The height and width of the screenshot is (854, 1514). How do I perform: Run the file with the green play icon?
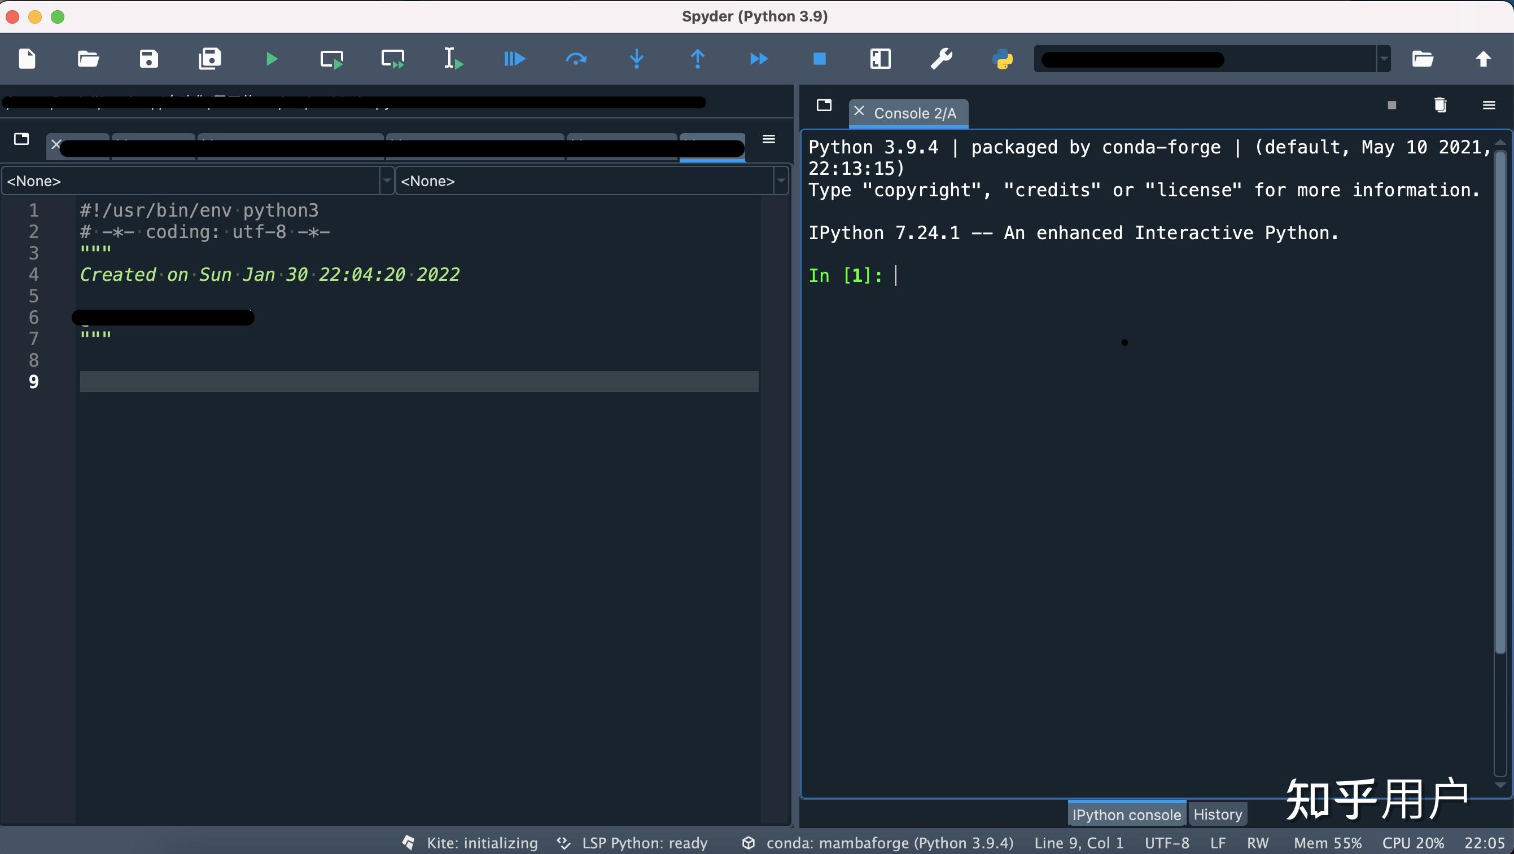272,59
